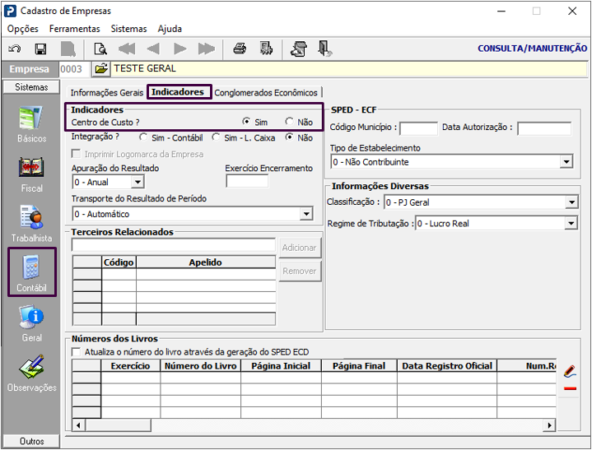Click the exit door toolbar icon

coord(324,49)
